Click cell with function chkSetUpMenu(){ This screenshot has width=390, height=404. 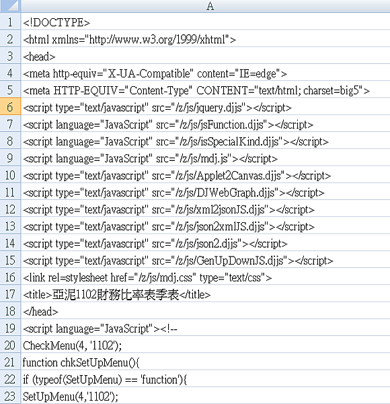pos(205,362)
